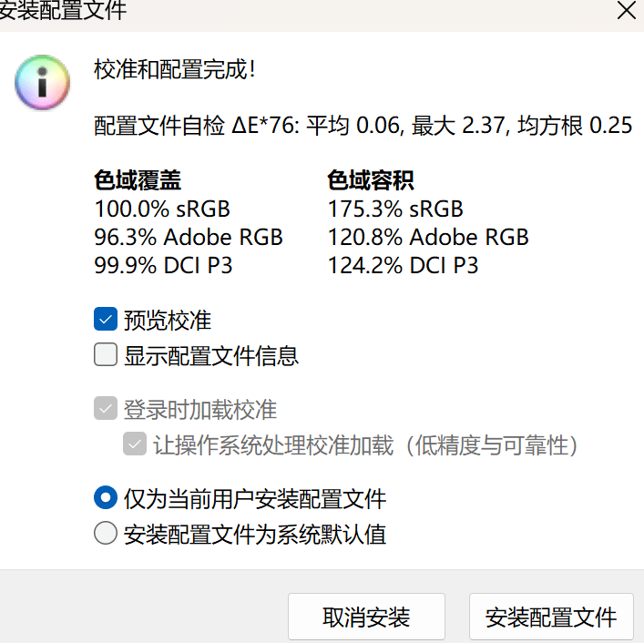Click the 安装配置文件 window title text
Screen dimensions: 644x643
(64, 11)
